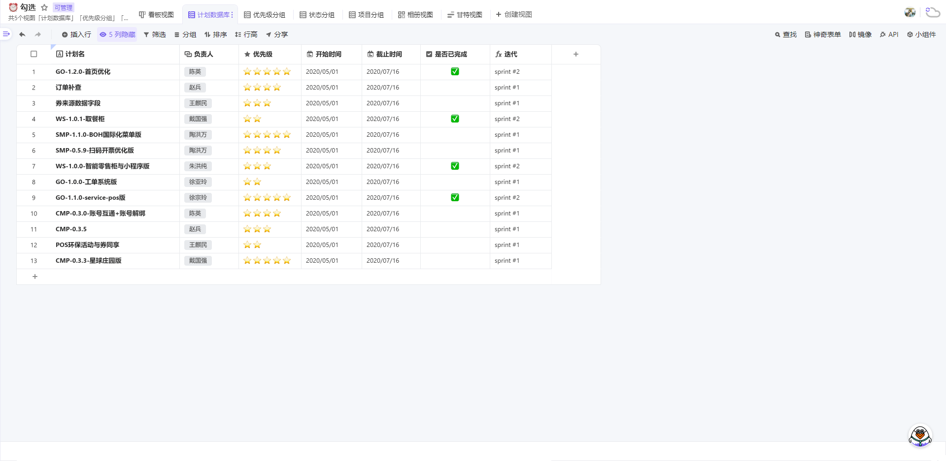Open the 排序 sort options

point(215,34)
